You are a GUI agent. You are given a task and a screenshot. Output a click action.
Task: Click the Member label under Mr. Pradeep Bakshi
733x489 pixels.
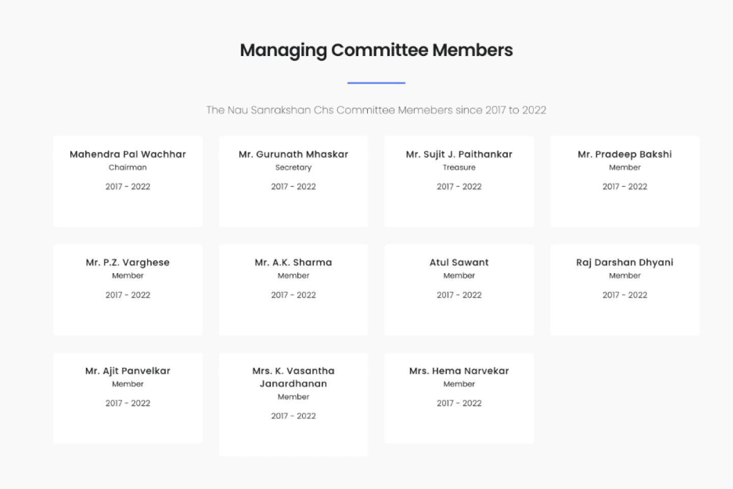[625, 168]
